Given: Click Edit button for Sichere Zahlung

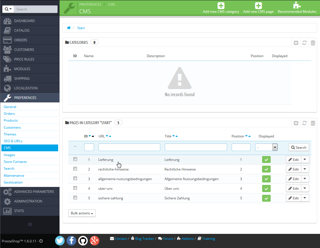Looking at the screenshot, I should click(293, 198).
